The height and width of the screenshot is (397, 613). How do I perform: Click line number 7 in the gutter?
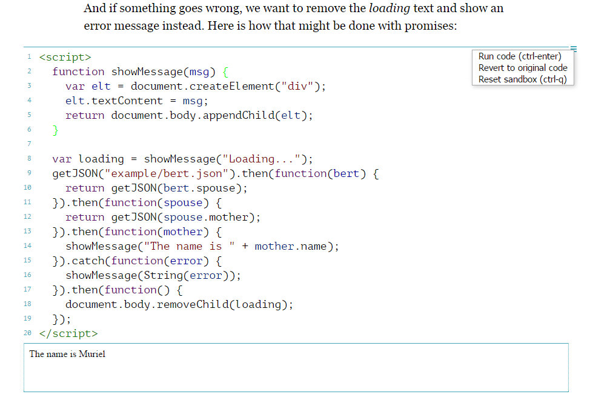(x=29, y=144)
